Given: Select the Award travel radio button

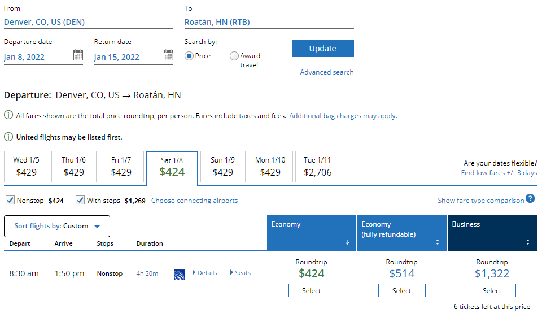Looking at the screenshot, I should click(x=234, y=56).
